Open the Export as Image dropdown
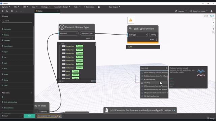The width and height of the screenshot is (216, 121). (199, 11)
